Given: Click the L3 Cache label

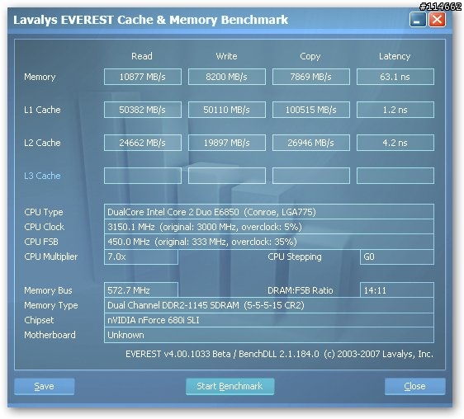Looking at the screenshot, I should click(x=42, y=176).
